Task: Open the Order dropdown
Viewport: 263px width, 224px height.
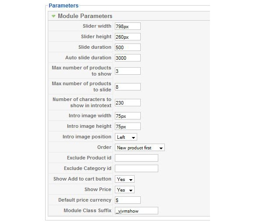Action: click(x=139, y=148)
